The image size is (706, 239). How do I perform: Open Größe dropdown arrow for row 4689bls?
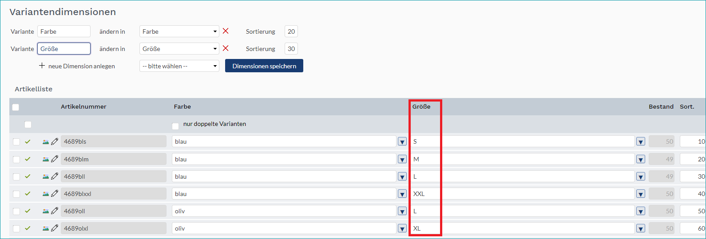641,142
